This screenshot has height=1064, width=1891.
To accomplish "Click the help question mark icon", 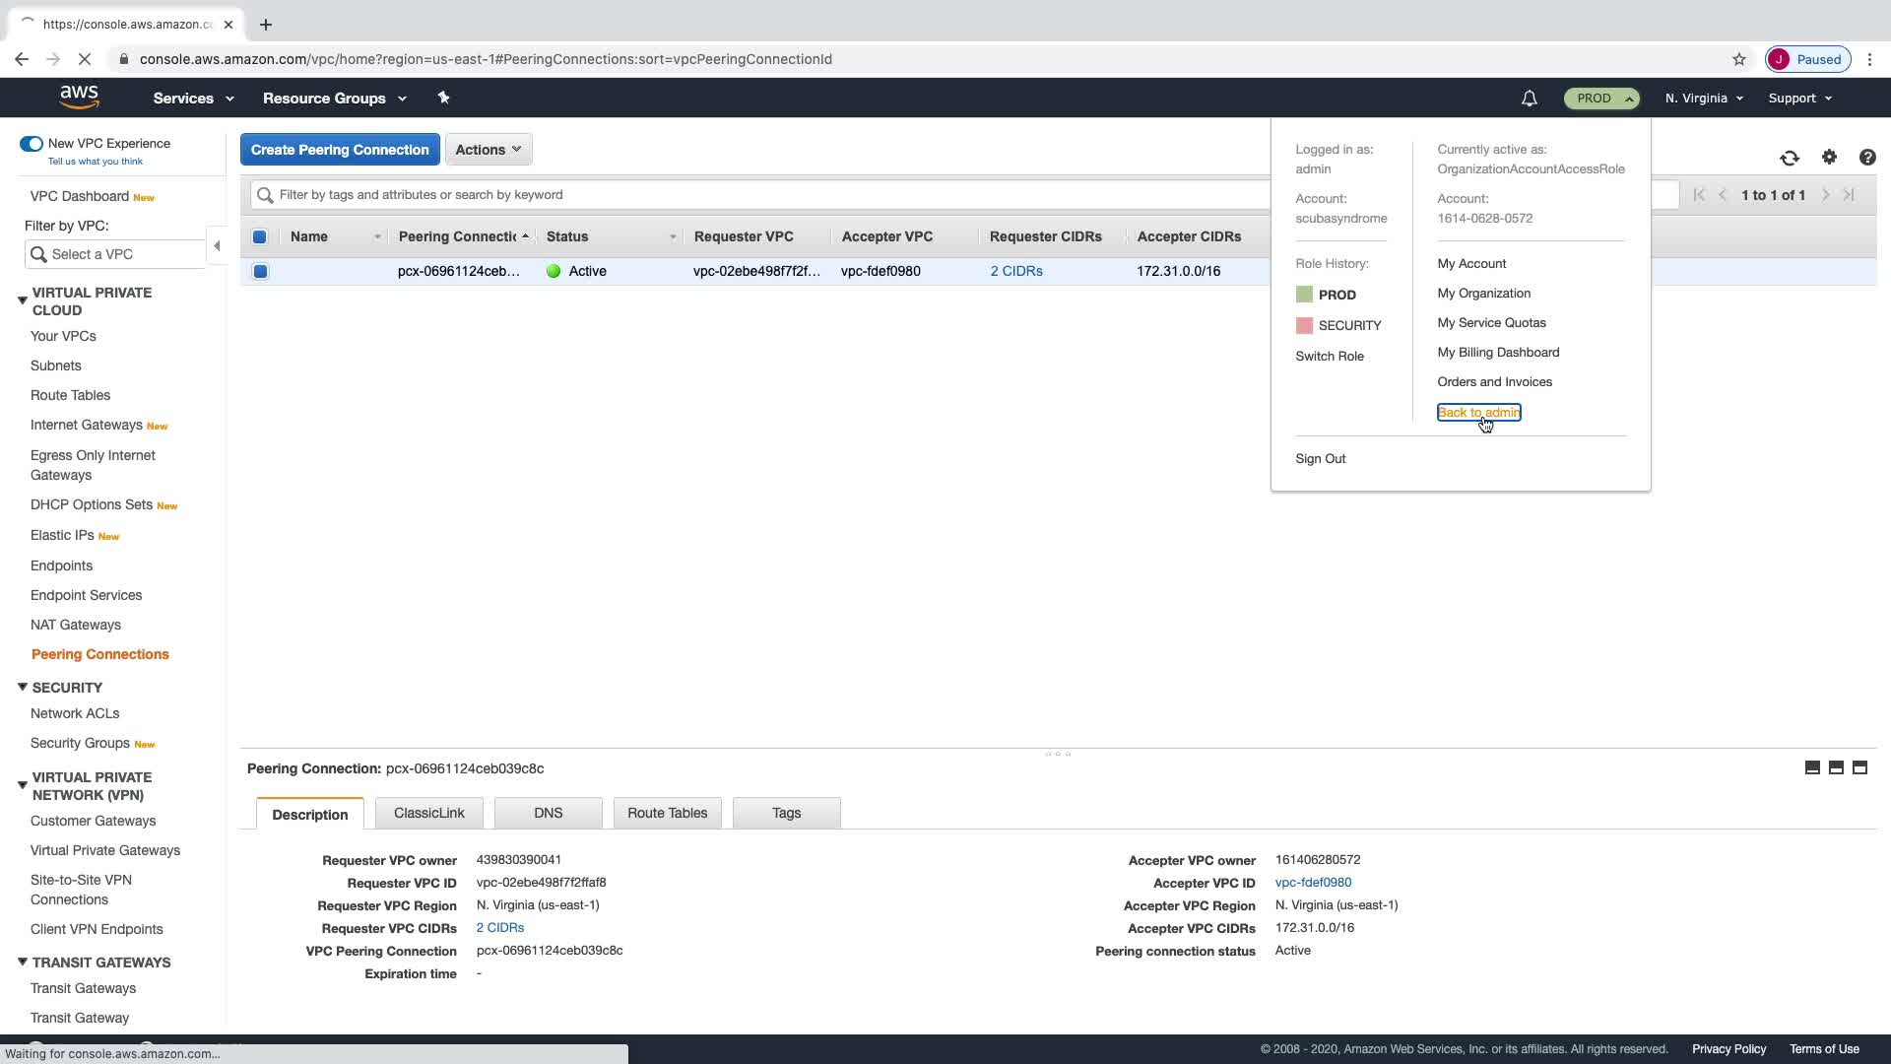I will click(x=1867, y=158).
